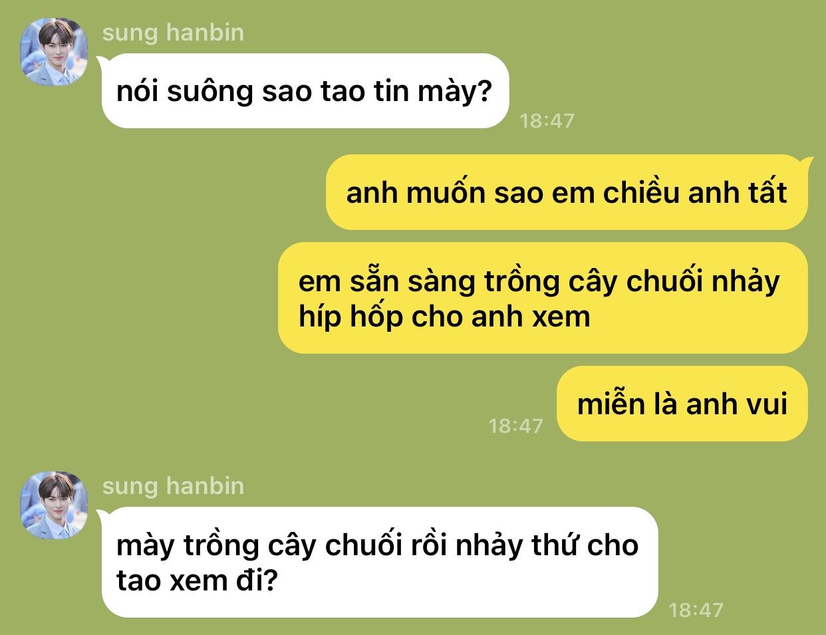
Task: Tap the second sung hanbin sender name
Action: 173,485
